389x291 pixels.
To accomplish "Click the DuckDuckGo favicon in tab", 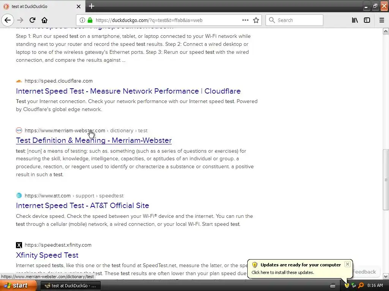I will 6,6.
